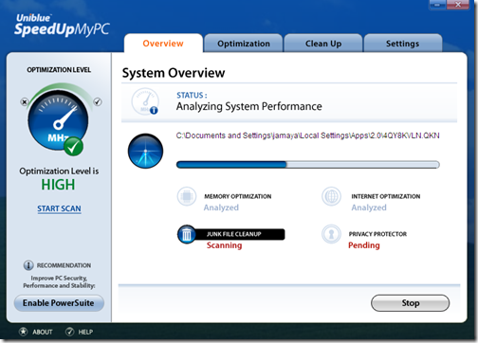Click the checkmark icon beside HELP
Screen dimensions: 478x343
pos(69,332)
